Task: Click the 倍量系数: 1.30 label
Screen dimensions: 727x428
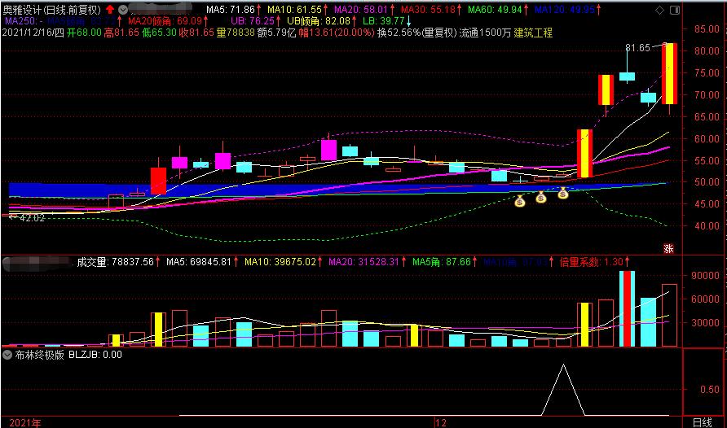Action: pyautogui.click(x=591, y=262)
